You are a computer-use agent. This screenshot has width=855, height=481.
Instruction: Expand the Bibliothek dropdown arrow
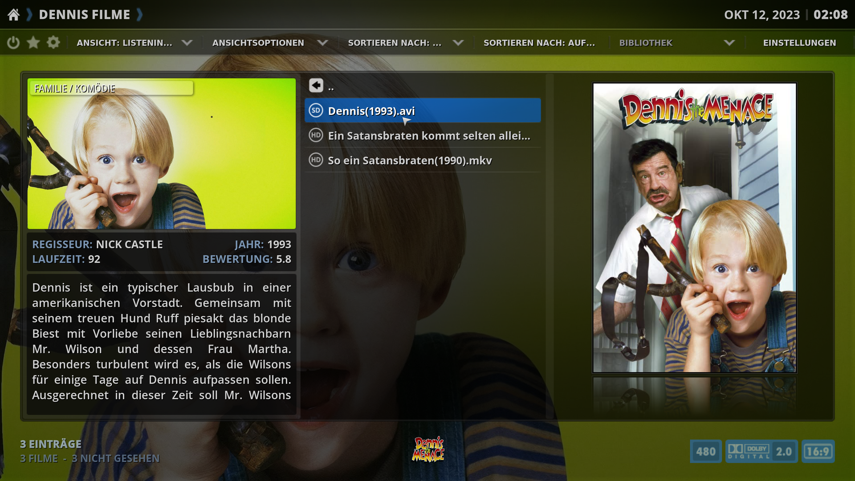click(729, 43)
